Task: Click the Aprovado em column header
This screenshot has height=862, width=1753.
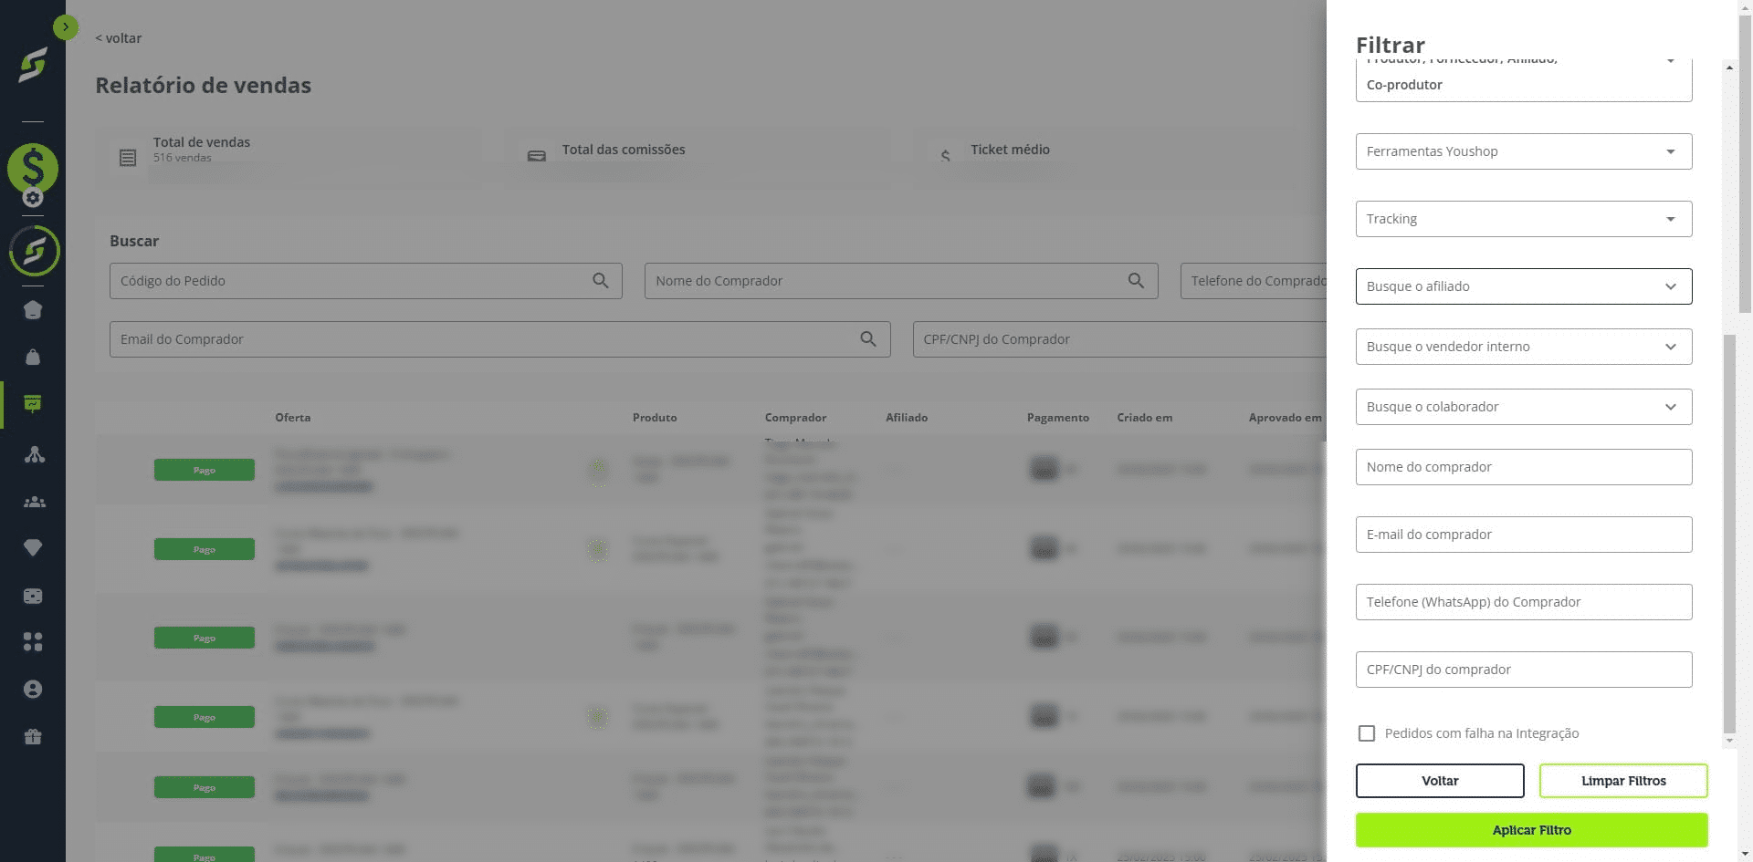Action: pos(1286,418)
